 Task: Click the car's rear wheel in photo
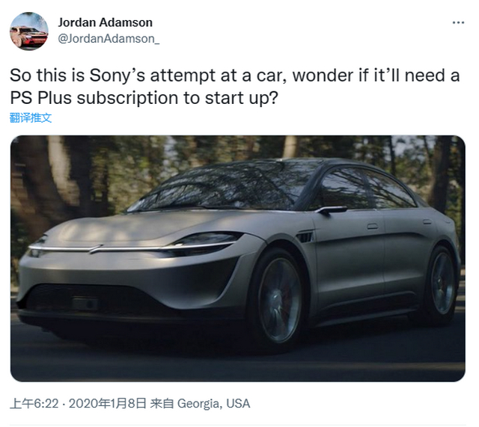tap(442, 283)
